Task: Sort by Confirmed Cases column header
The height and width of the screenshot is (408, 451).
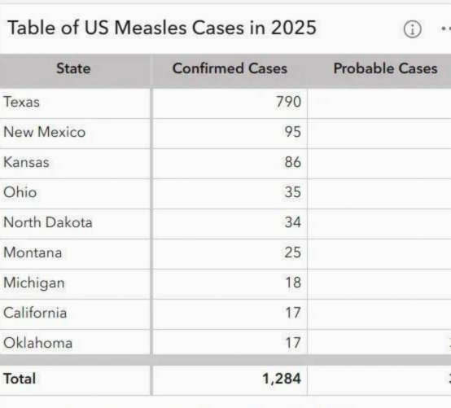Action: click(230, 68)
